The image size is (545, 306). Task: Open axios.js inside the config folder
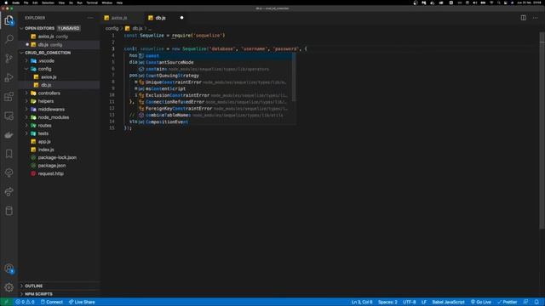click(x=59, y=77)
